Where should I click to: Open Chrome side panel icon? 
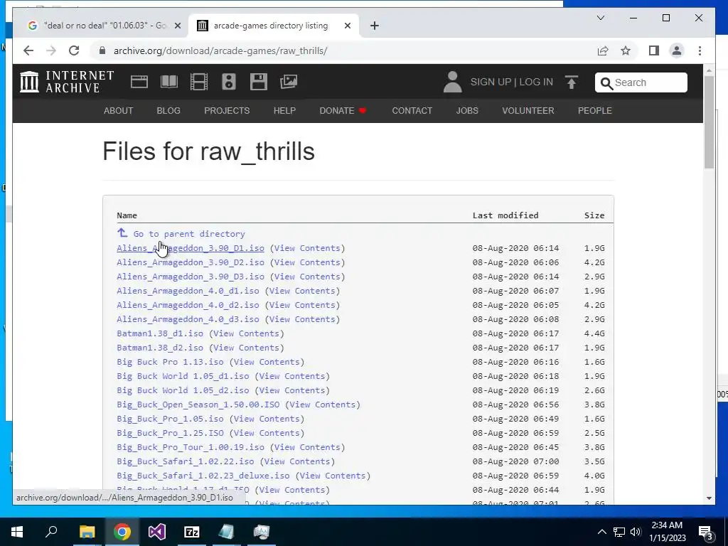[654, 50]
